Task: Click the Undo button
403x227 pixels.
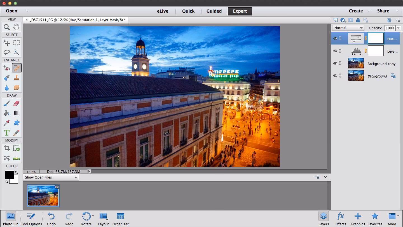Action: 51,219
